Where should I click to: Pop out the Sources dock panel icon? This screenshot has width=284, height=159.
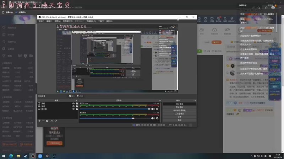[76, 100]
